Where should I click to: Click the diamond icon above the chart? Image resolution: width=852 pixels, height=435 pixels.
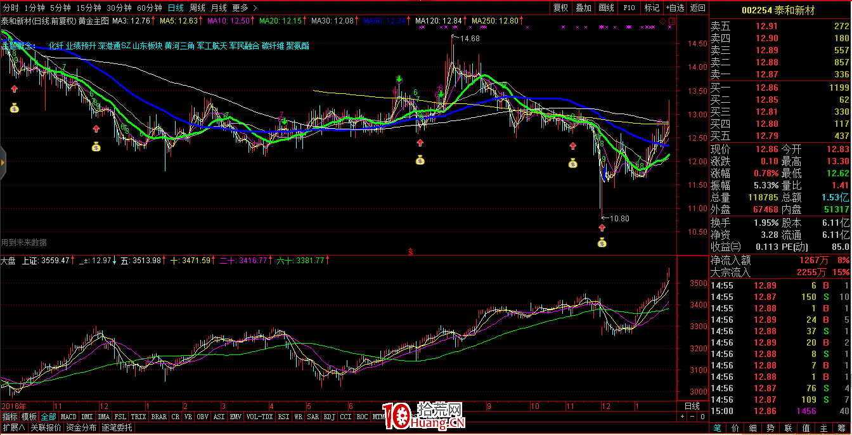point(662,21)
